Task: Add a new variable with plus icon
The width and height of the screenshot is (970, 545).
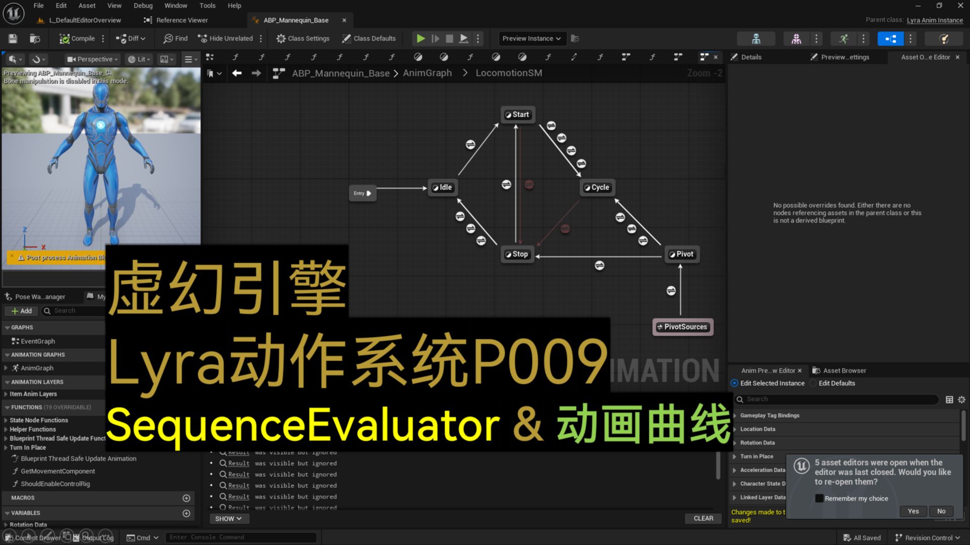Action: [186, 514]
